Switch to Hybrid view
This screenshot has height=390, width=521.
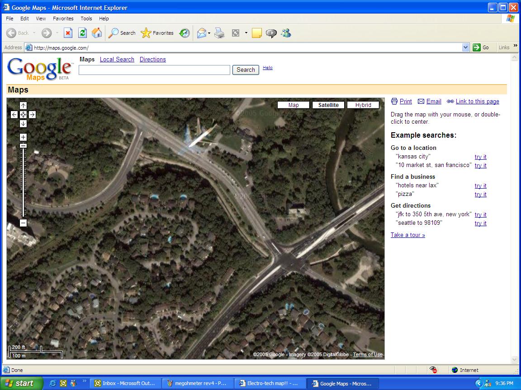click(363, 105)
